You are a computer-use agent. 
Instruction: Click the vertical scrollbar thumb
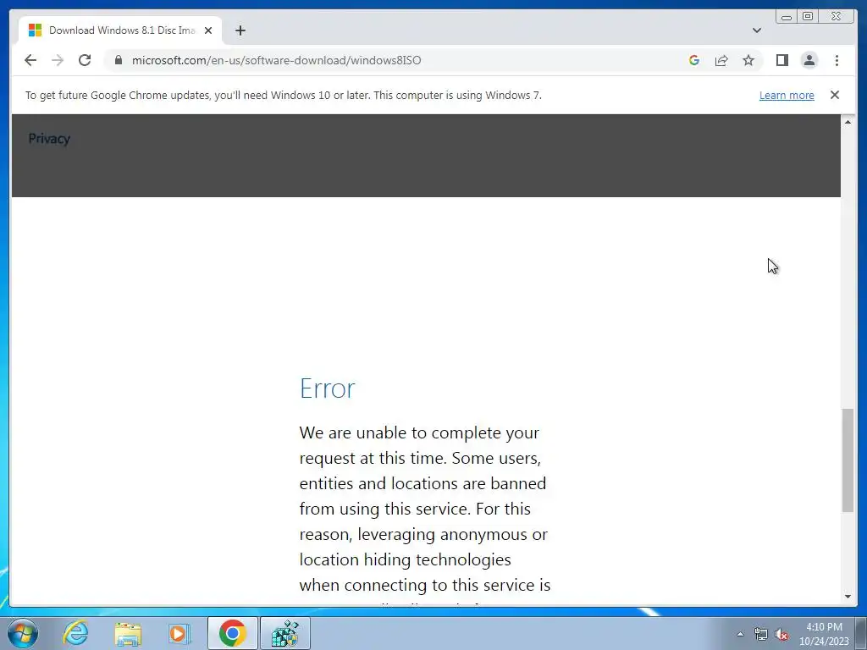(848, 460)
